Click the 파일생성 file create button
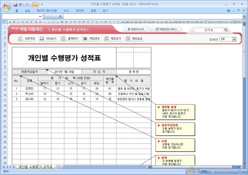 tap(92, 38)
